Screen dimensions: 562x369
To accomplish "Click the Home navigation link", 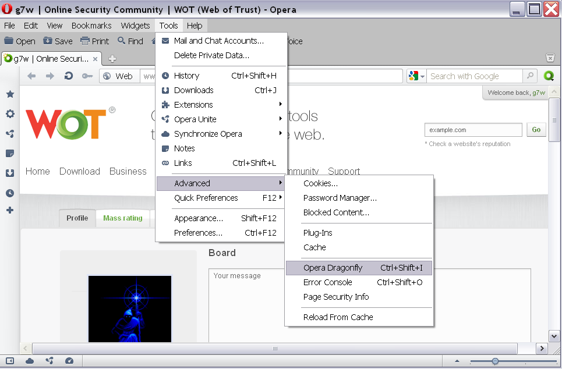I will [38, 171].
